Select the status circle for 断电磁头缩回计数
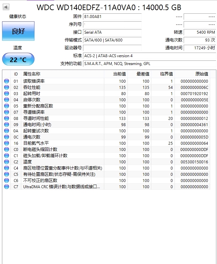 tap(7, 150)
